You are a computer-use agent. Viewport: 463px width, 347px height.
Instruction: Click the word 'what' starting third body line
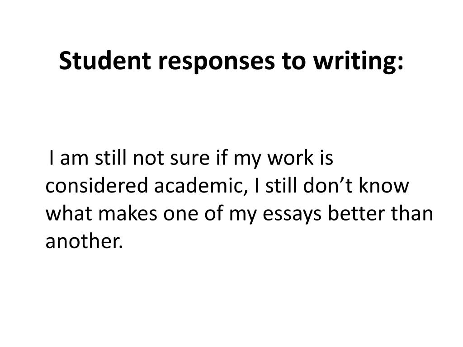69,213
